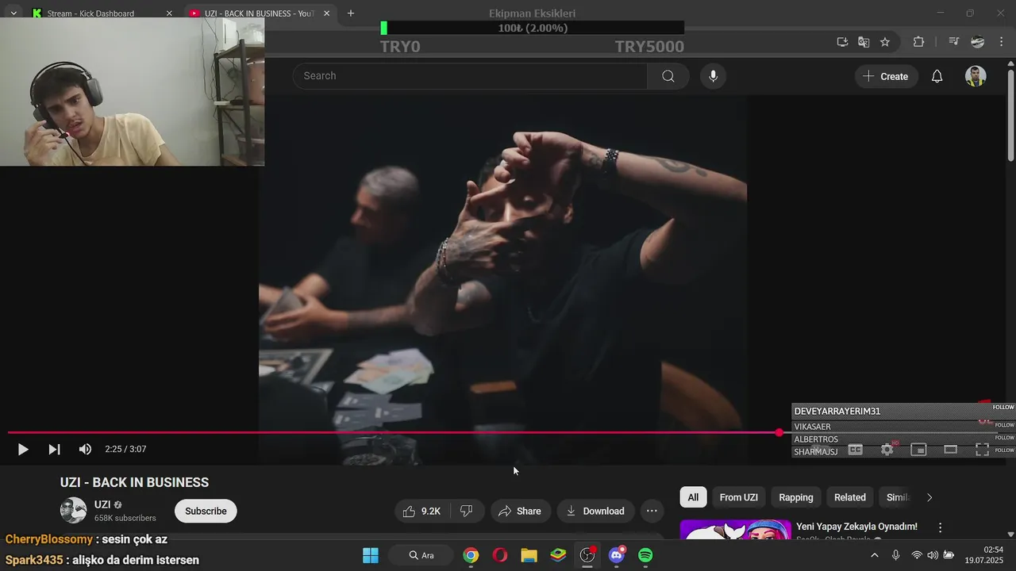Select the Rapping filter chip
Image resolution: width=1016 pixels, height=571 pixels.
point(796,497)
